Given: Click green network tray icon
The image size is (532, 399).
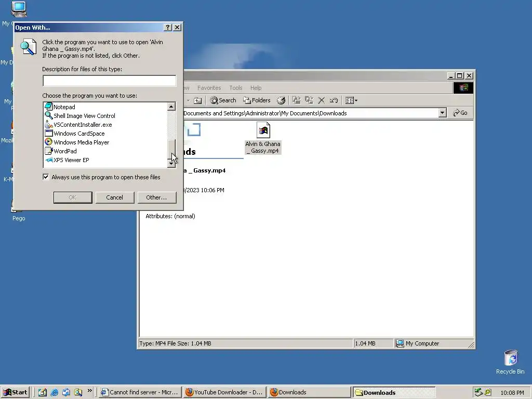Looking at the screenshot, I should click(478, 392).
